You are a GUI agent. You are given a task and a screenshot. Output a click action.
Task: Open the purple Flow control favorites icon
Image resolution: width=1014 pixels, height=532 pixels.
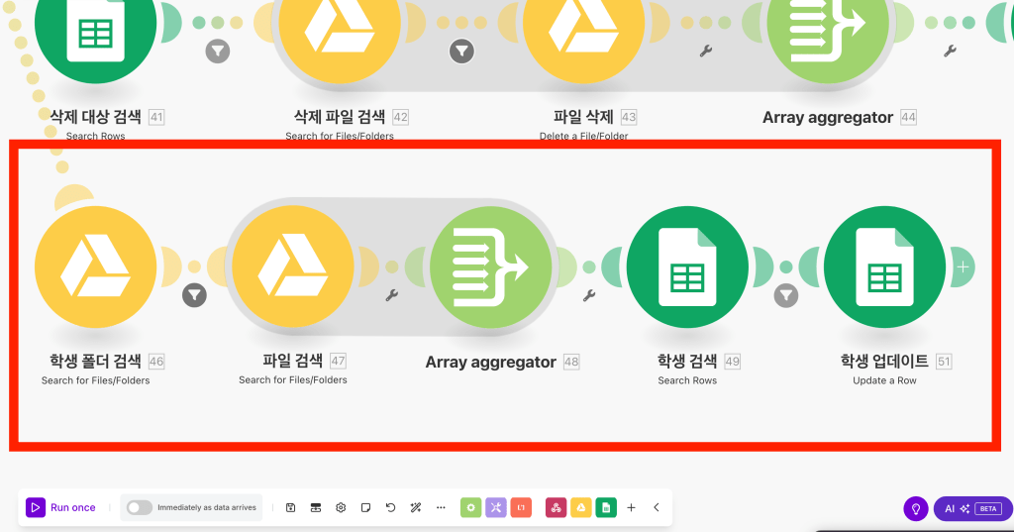[496, 508]
